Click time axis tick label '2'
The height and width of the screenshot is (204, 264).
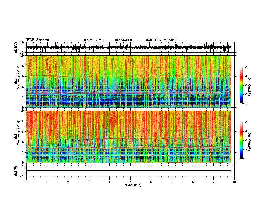pos(68,182)
